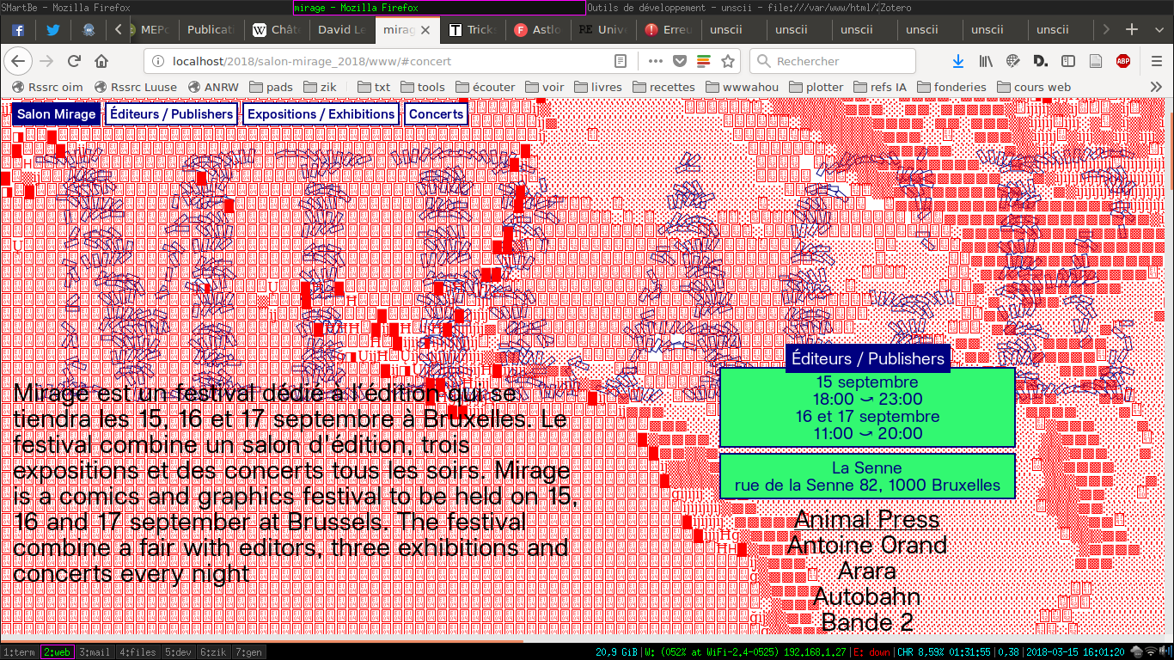The width and height of the screenshot is (1174, 660).
Task: Show the list of all tabs
Action: tap(1155, 29)
